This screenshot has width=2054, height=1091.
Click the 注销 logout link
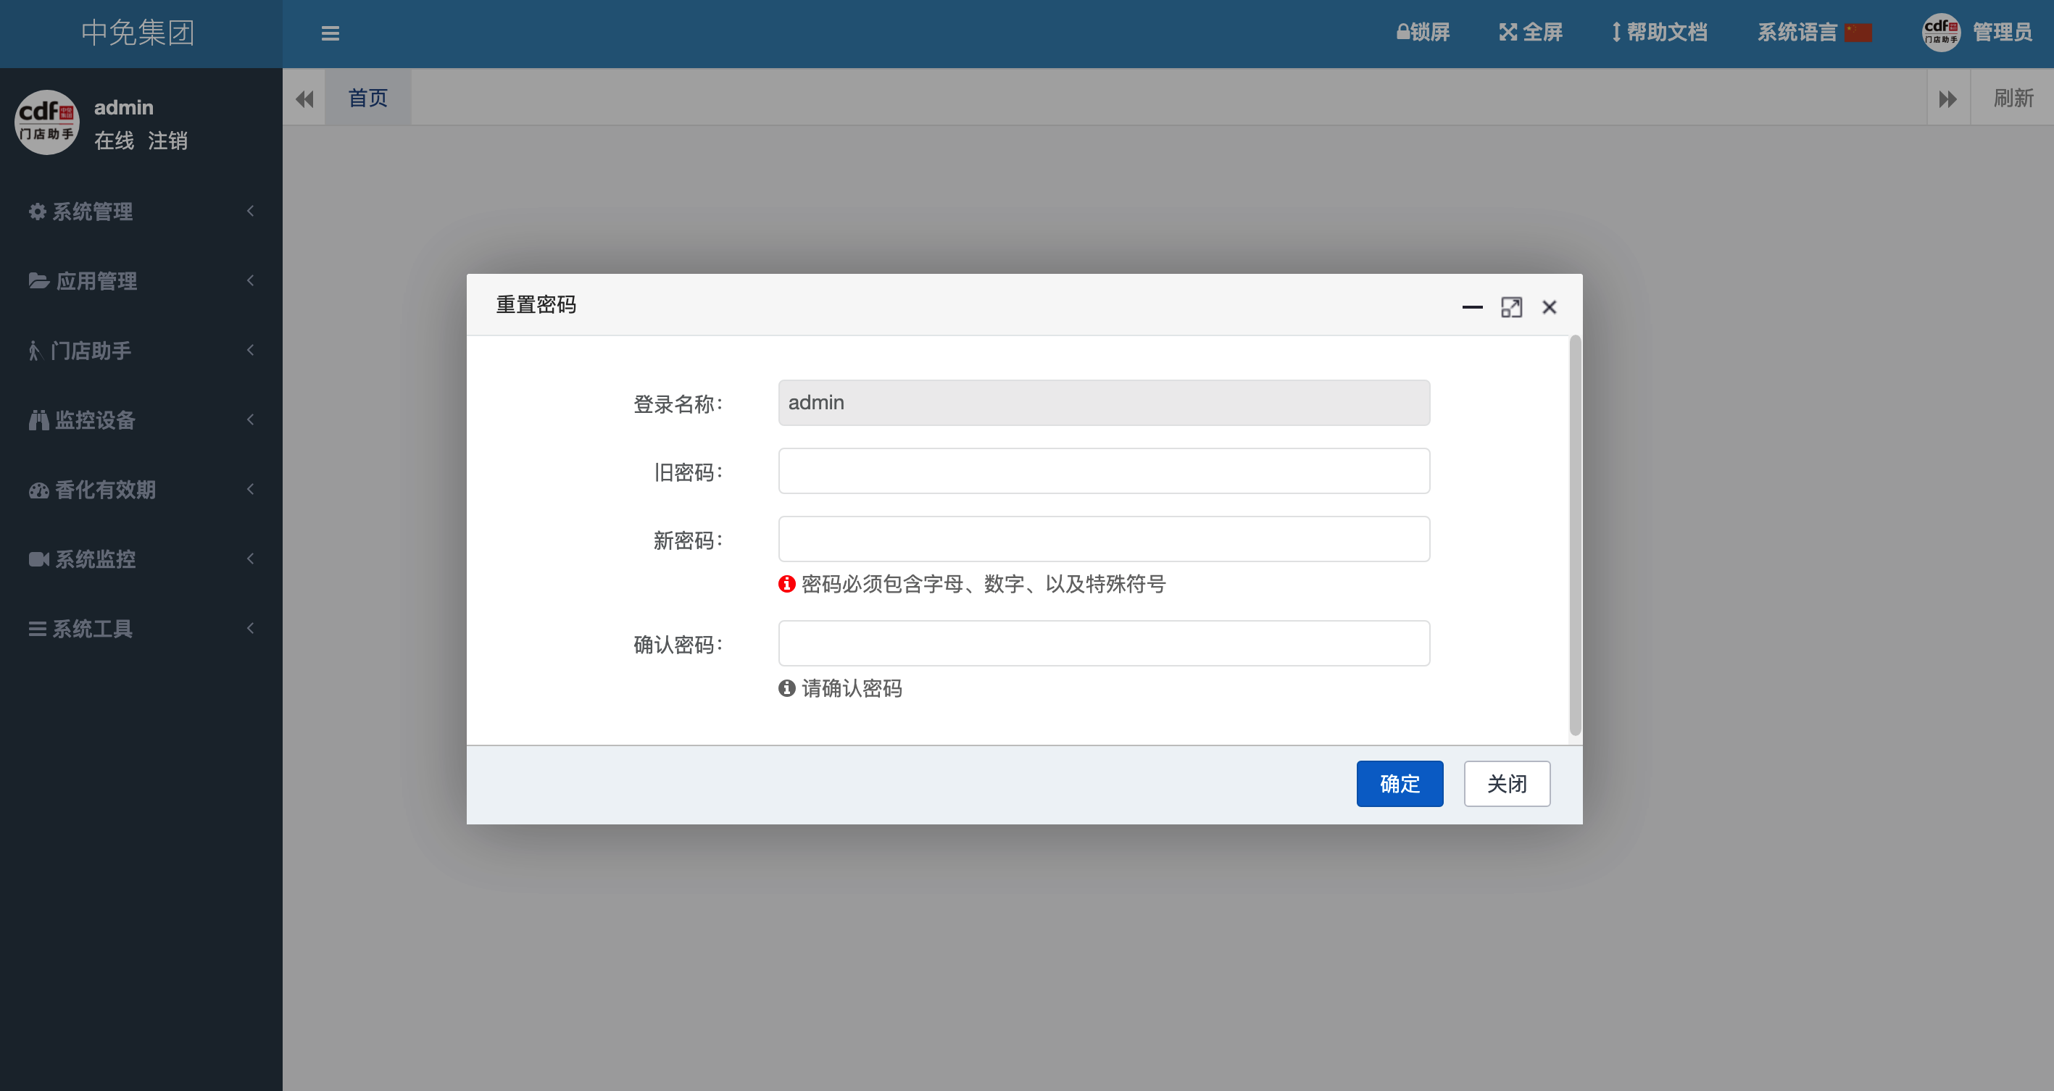[167, 141]
